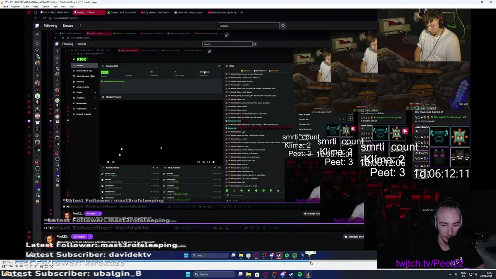This screenshot has height=279, width=496.
Task: Click the 'twitch.tv/Peet22' overlay text
Action: pos(430,263)
